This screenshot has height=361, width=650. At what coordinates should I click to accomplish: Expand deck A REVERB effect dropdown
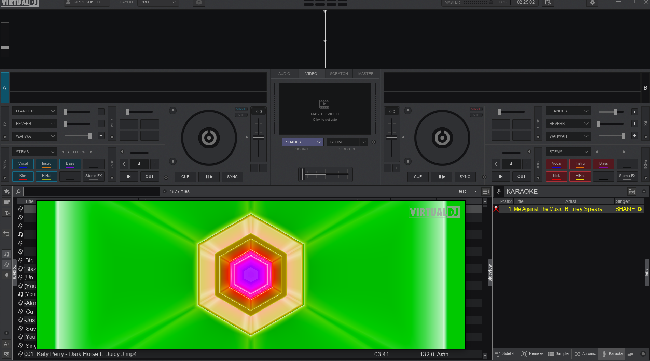53,124
